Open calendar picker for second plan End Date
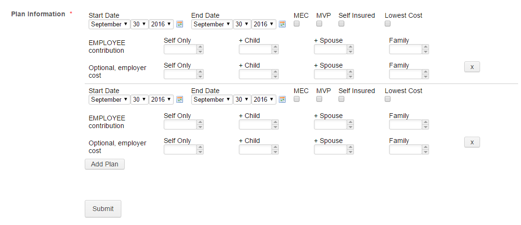The width and height of the screenshot is (521, 225). point(282,99)
